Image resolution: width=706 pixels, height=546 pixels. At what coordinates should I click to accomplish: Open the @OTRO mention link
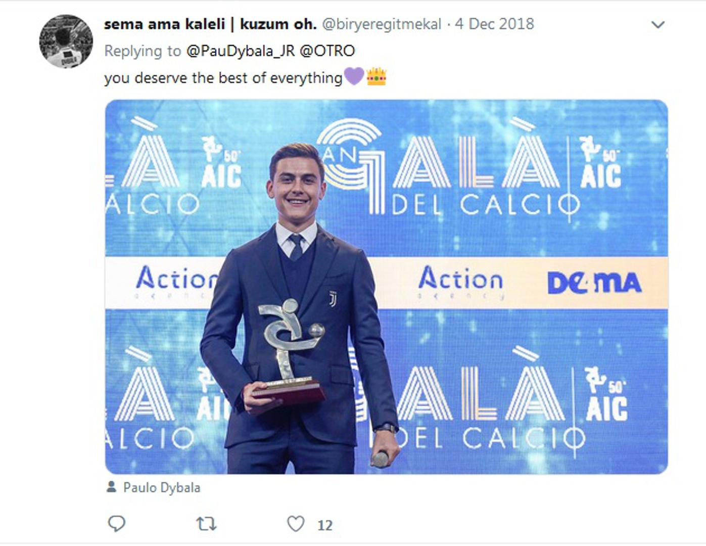(x=327, y=51)
